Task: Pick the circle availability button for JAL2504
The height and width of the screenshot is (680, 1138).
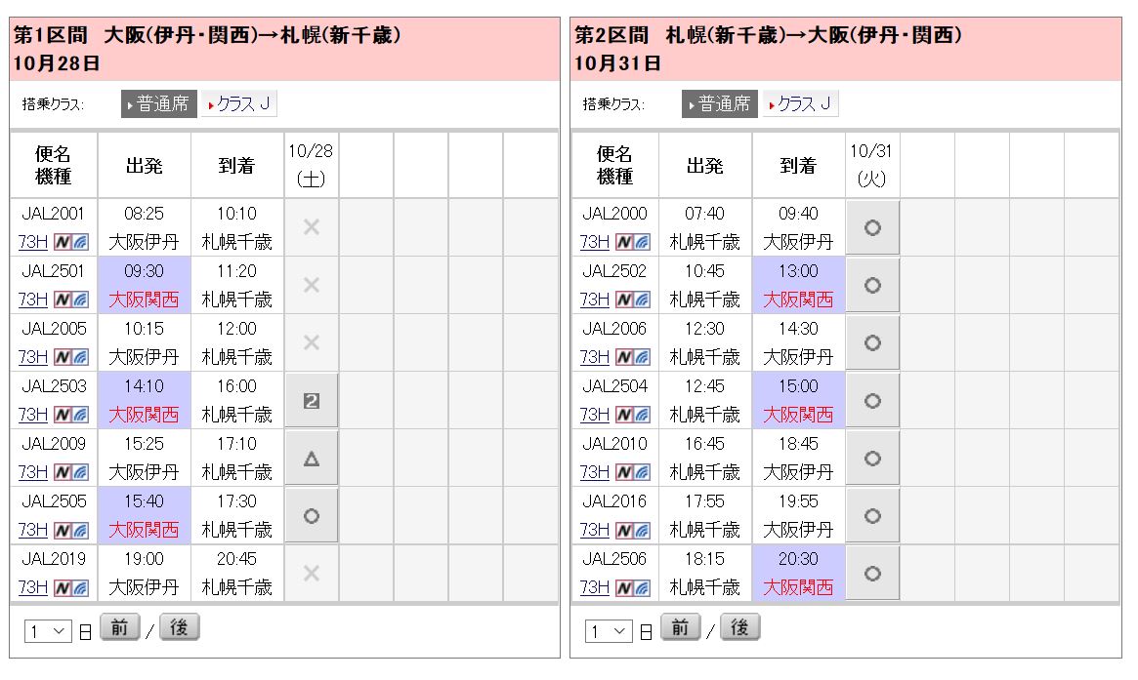Action: (872, 400)
